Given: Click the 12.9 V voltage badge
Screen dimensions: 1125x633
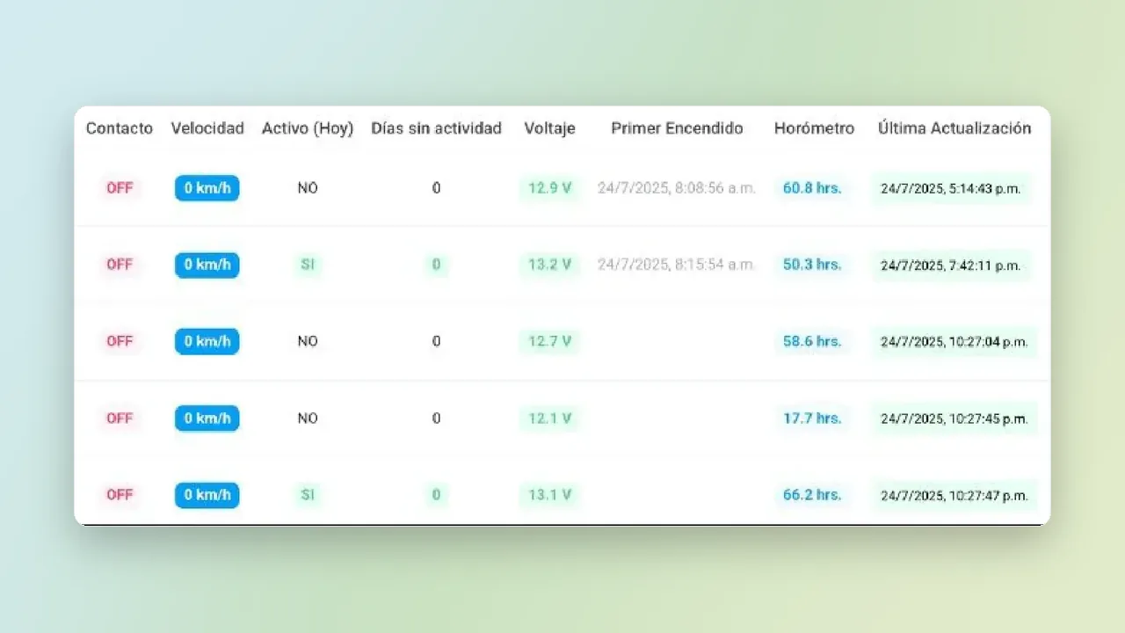Looking at the screenshot, I should (x=549, y=188).
